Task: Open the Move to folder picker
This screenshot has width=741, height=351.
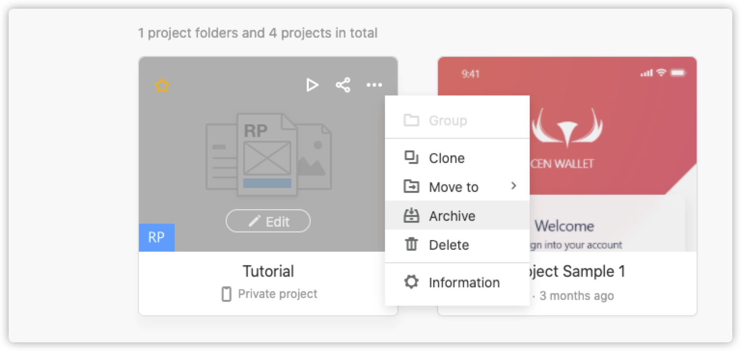Action: pos(453,187)
